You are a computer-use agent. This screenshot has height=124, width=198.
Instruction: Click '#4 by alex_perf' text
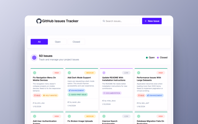(143, 103)
